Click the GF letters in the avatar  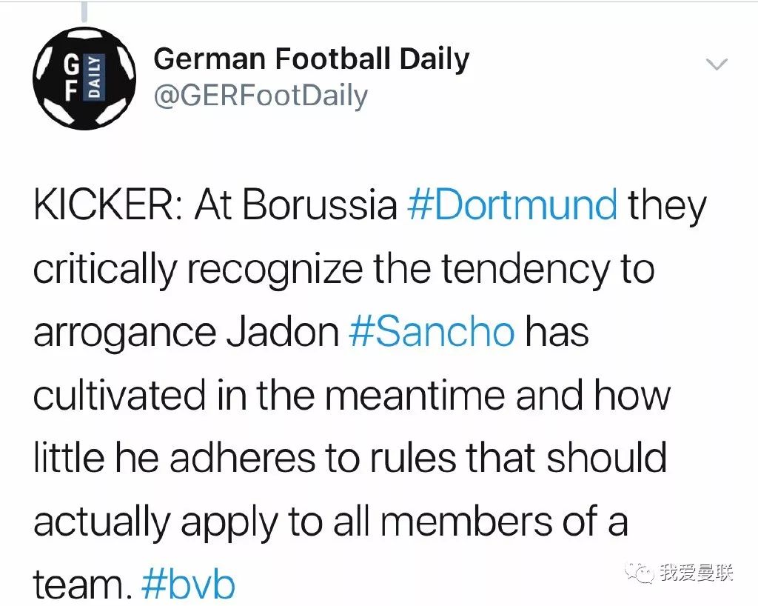[72, 78]
